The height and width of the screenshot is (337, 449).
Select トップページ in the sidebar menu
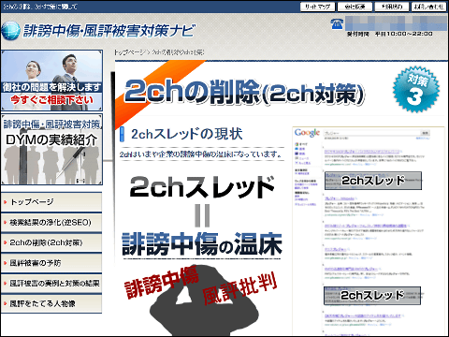tap(51, 202)
